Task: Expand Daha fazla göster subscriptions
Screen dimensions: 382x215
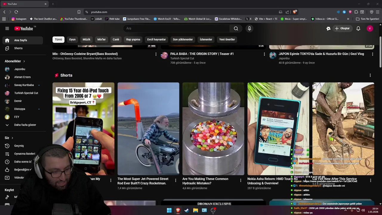Action: 23,125
